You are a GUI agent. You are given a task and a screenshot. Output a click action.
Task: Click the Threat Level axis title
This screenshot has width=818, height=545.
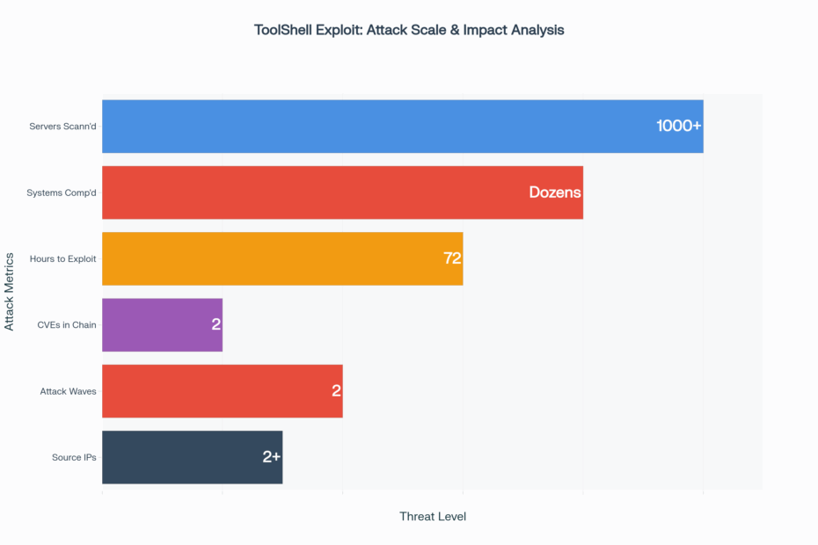pyautogui.click(x=433, y=517)
